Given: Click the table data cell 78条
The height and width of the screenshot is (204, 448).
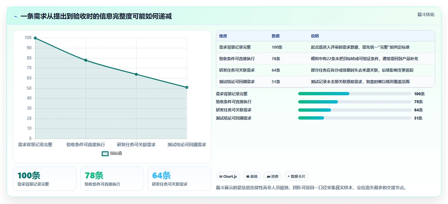Looking at the screenshot, I should click(x=276, y=59).
